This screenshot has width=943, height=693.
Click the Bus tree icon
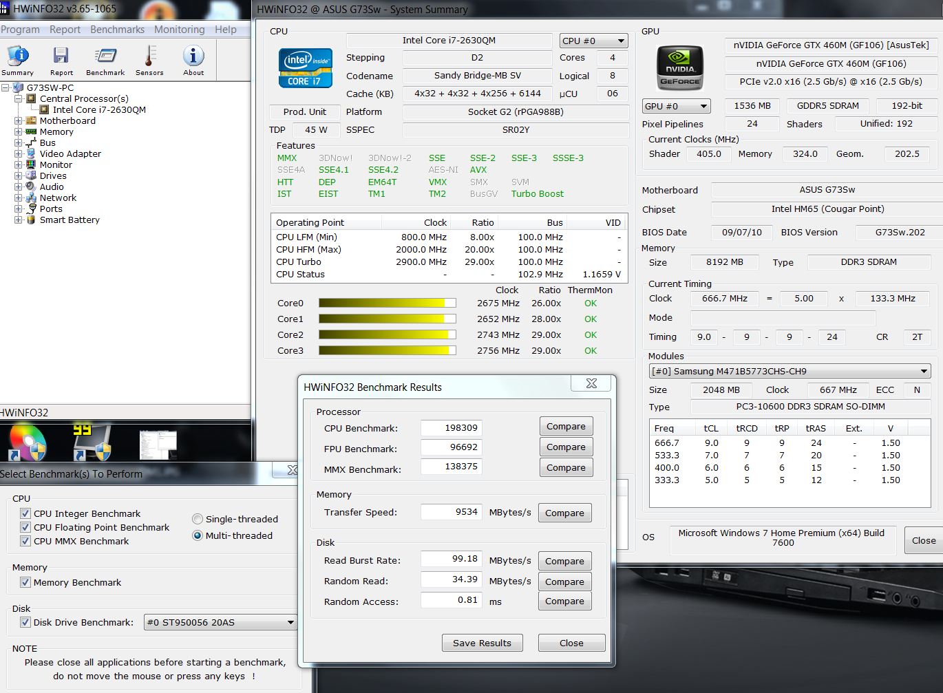[31, 142]
